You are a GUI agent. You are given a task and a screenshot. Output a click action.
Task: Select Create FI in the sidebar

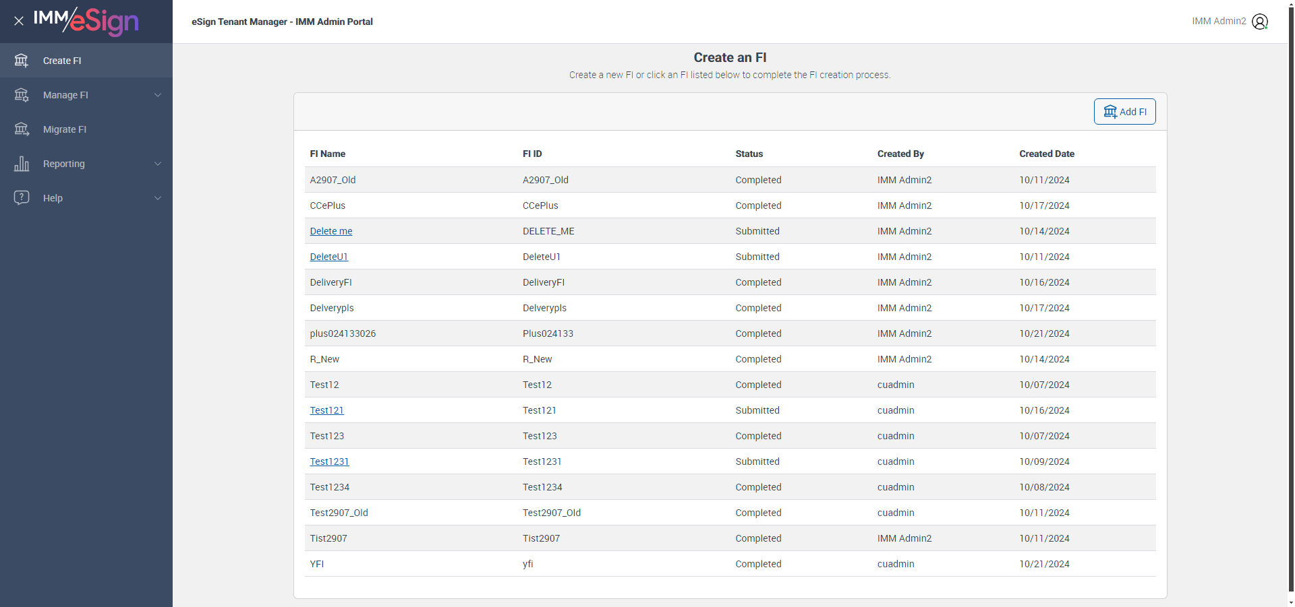point(62,61)
